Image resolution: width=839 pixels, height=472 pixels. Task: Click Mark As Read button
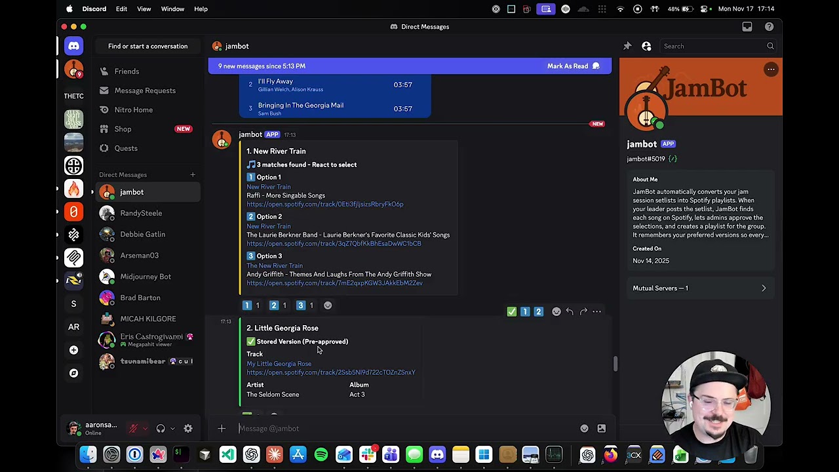coord(574,66)
